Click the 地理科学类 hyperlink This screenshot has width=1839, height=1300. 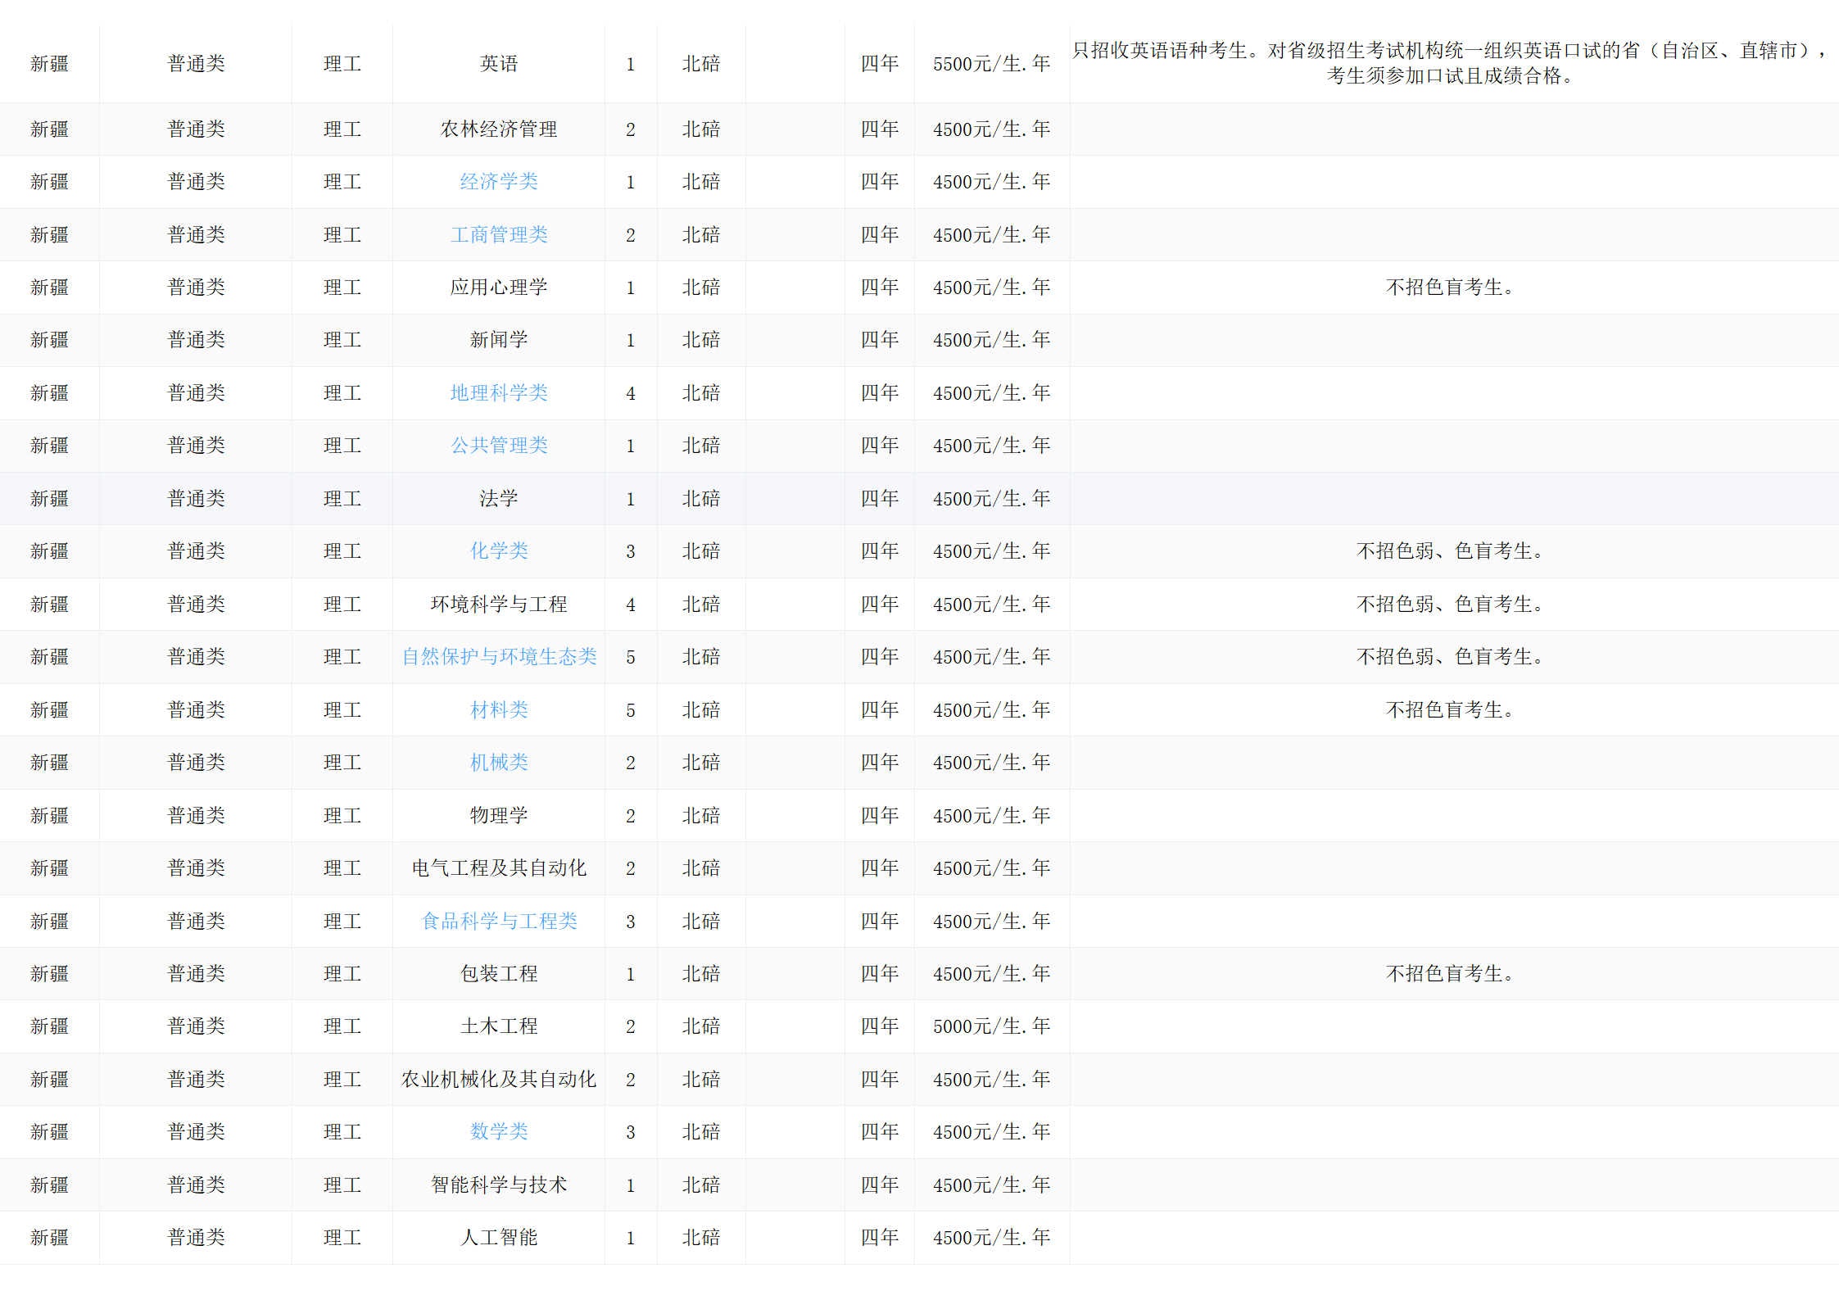tap(498, 393)
